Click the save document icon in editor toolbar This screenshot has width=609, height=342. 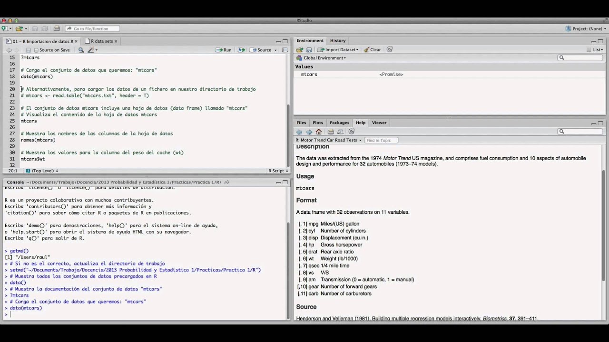click(x=28, y=50)
